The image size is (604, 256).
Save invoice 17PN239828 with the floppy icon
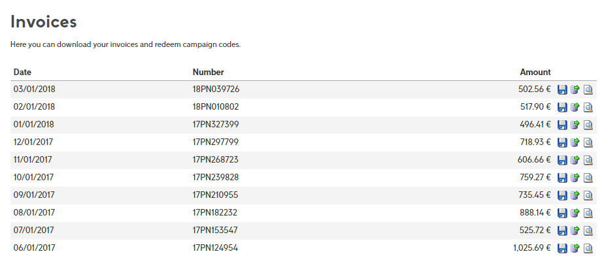[562, 178]
